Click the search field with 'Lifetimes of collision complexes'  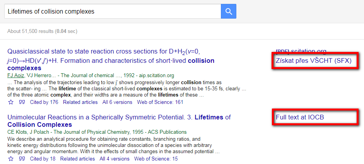click(x=113, y=11)
